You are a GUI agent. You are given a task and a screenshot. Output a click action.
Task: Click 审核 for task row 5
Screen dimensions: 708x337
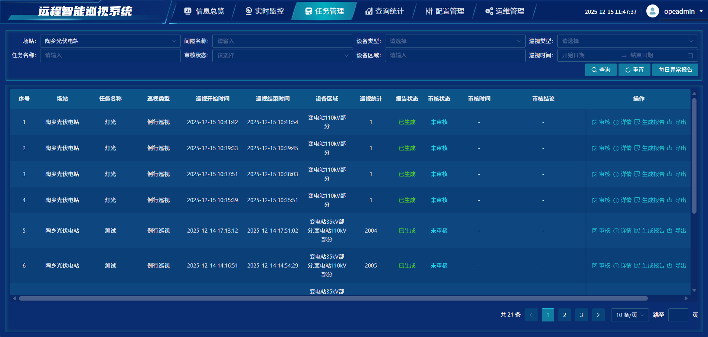click(x=601, y=231)
